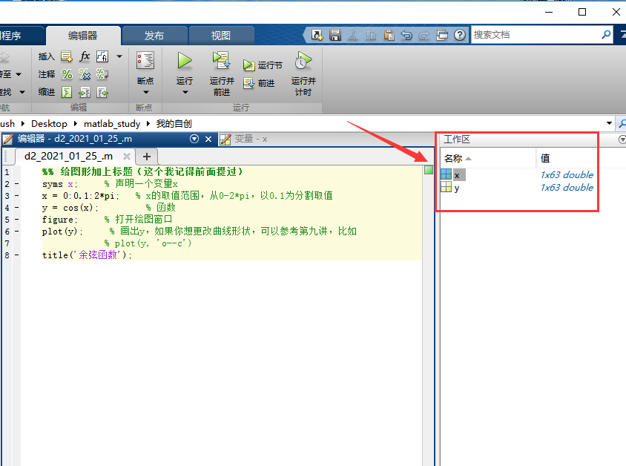The height and width of the screenshot is (466, 626).
Task: Increase indent with right-arrow indent icon
Action: click(85, 92)
